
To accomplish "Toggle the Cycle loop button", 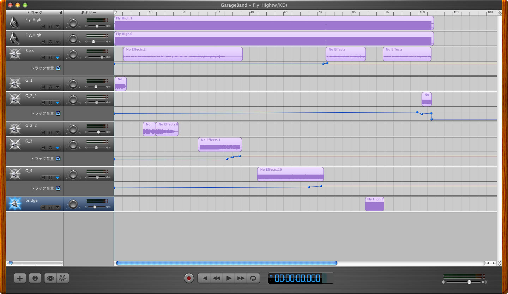I will (x=253, y=278).
